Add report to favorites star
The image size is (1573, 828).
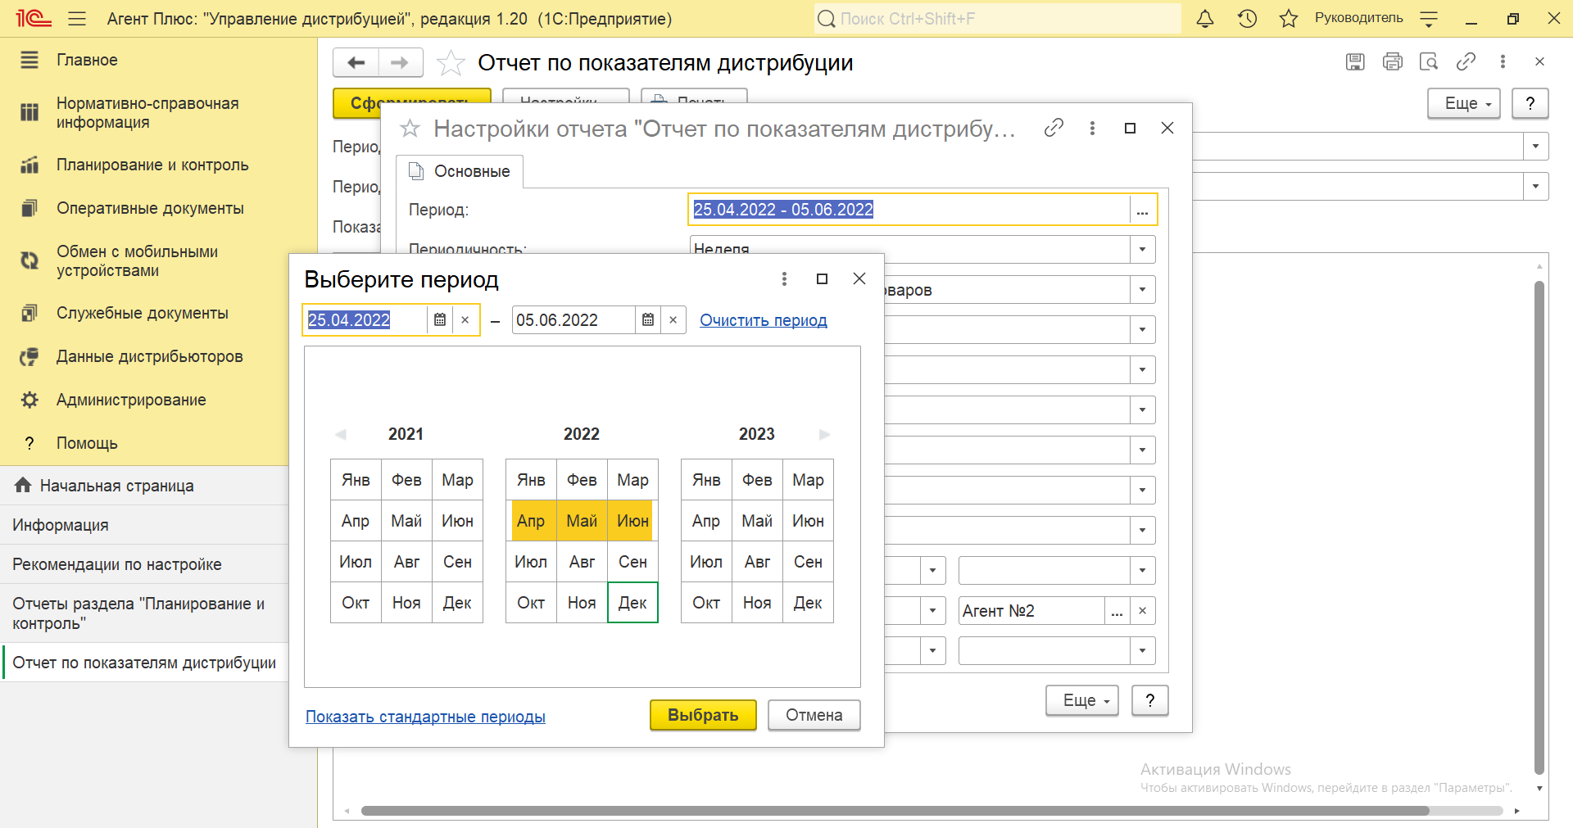[x=451, y=62]
